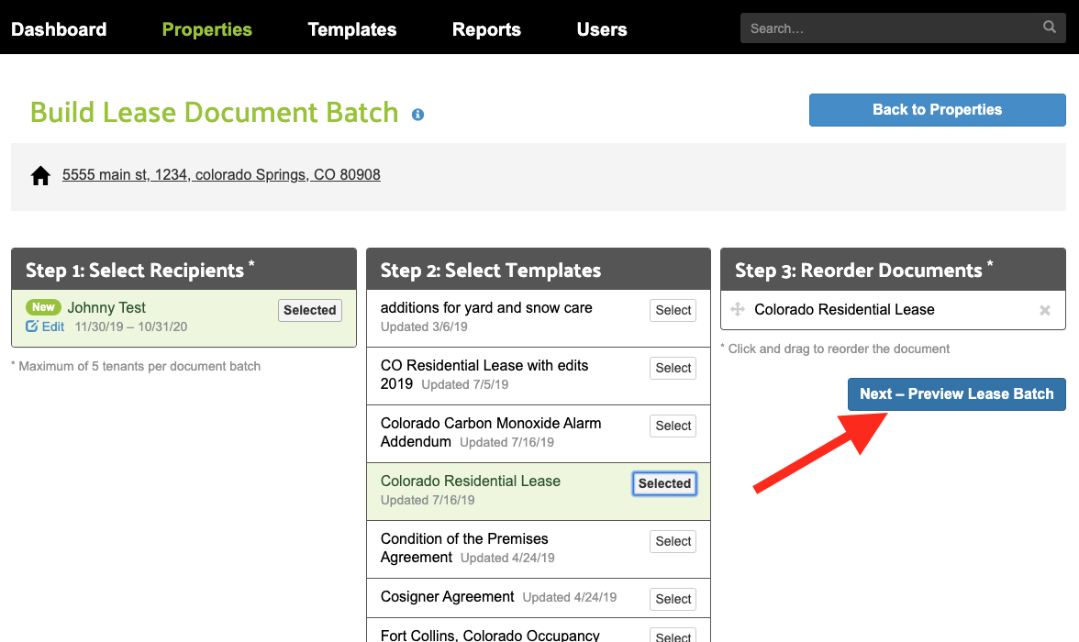Click the New badge on Johnny Test
Image resolution: width=1079 pixels, height=642 pixels.
click(x=43, y=307)
